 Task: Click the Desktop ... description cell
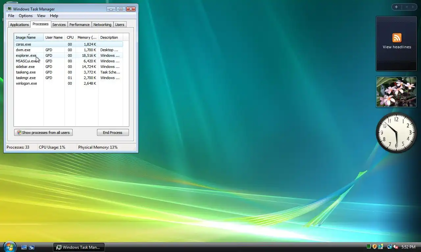(109, 50)
